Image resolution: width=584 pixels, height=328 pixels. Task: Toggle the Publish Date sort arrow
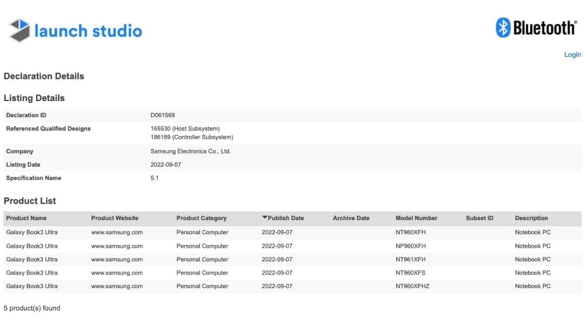[265, 218]
